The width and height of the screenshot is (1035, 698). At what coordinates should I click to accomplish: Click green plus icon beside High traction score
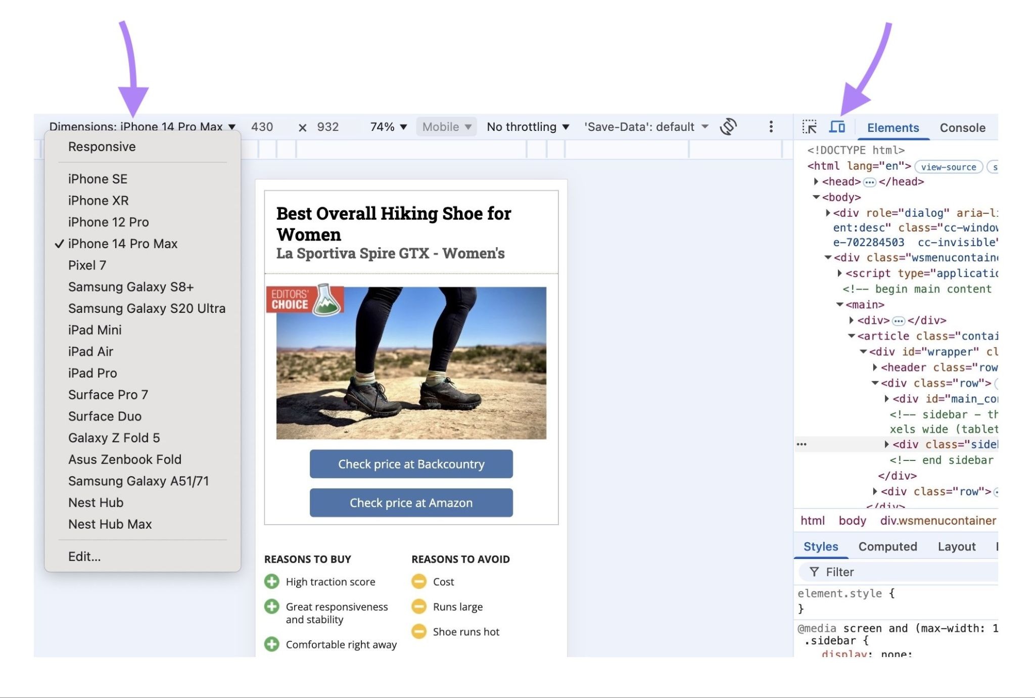pos(272,582)
